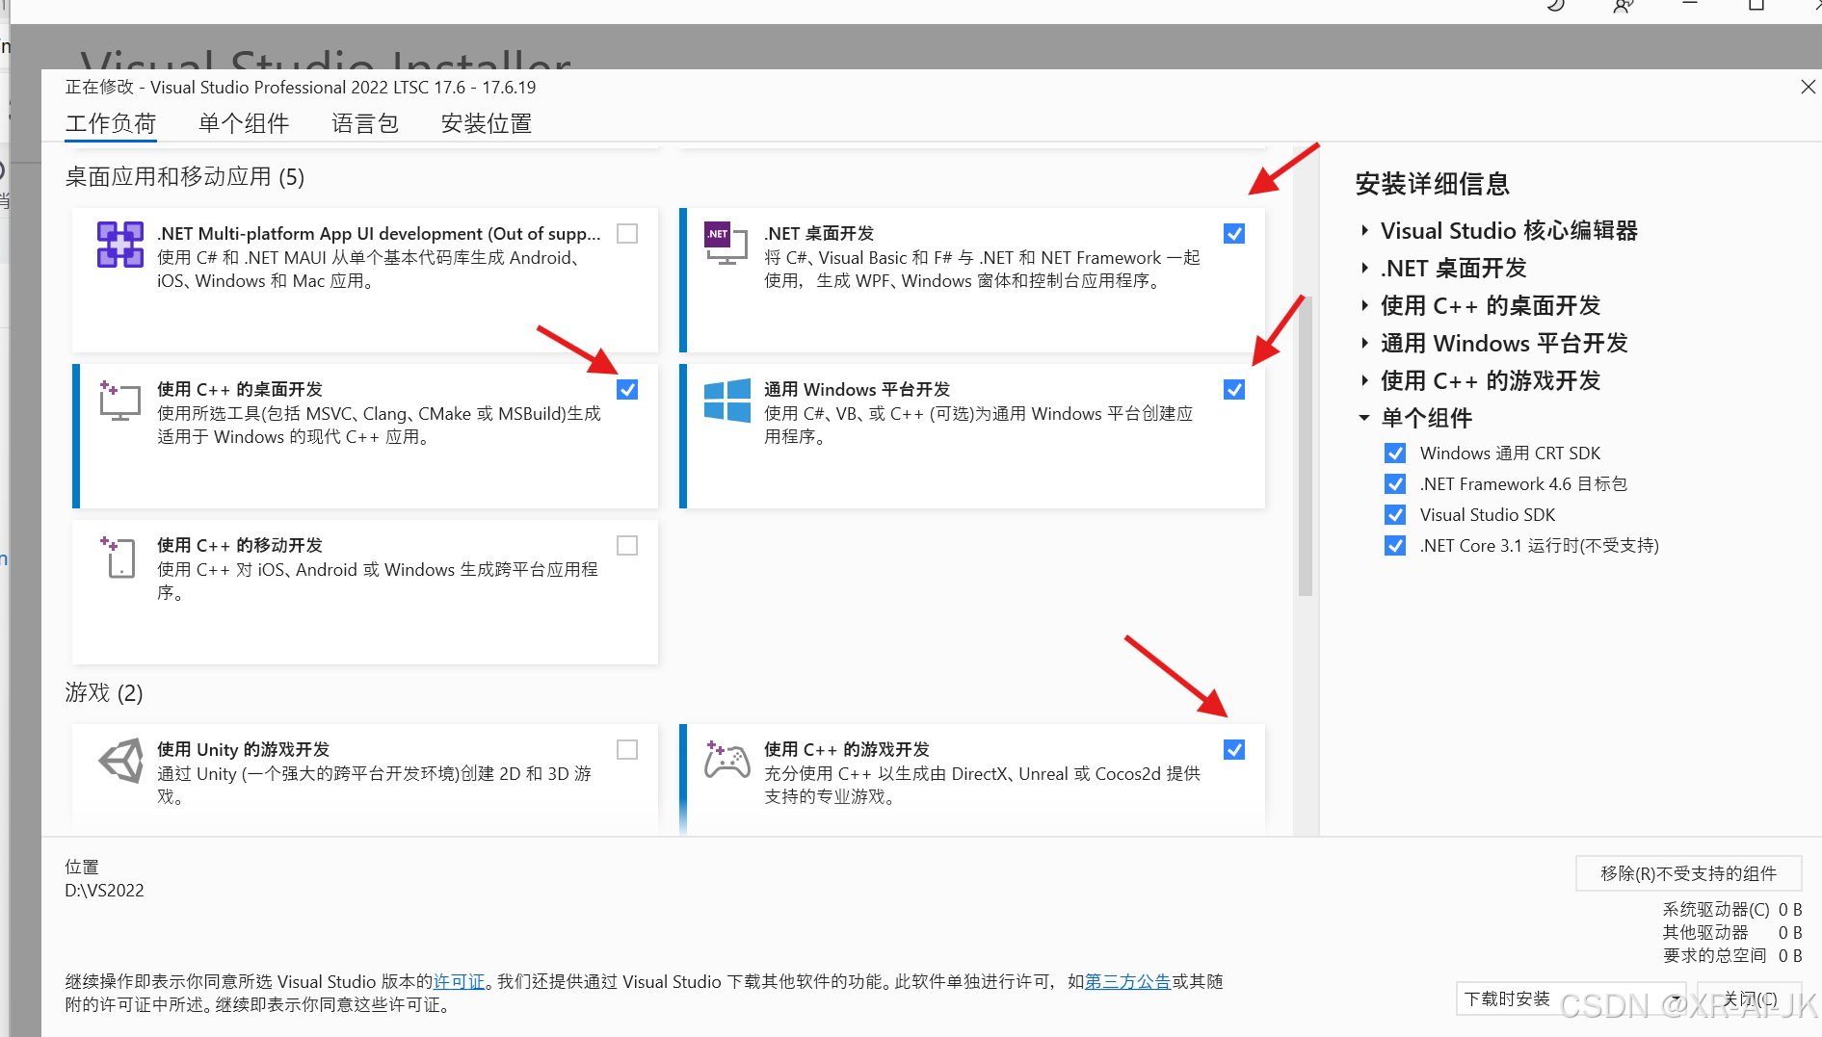
Task: Uncheck the 通用 Windows 平台开发 checkbox
Action: pos(1234,390)
